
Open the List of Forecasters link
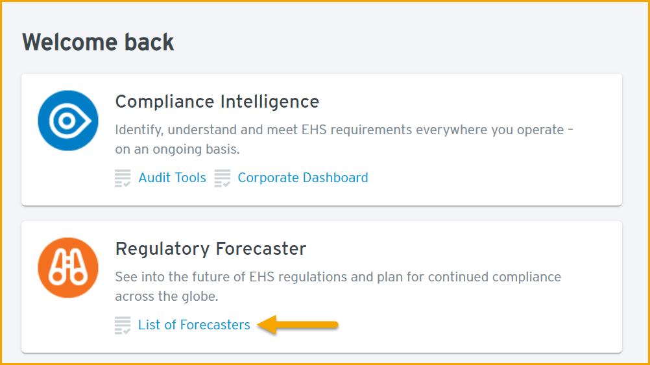click(x=194, y=325)
